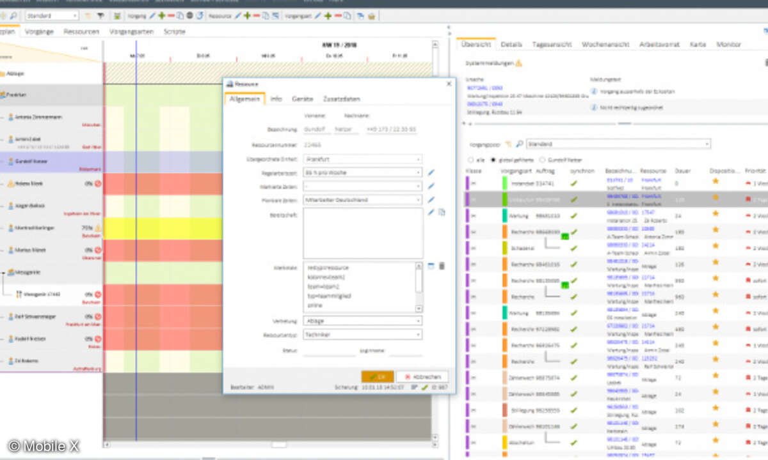Collapse the Messgeräte tree node
The image size is (768, 460).
[x=4, y=272]
